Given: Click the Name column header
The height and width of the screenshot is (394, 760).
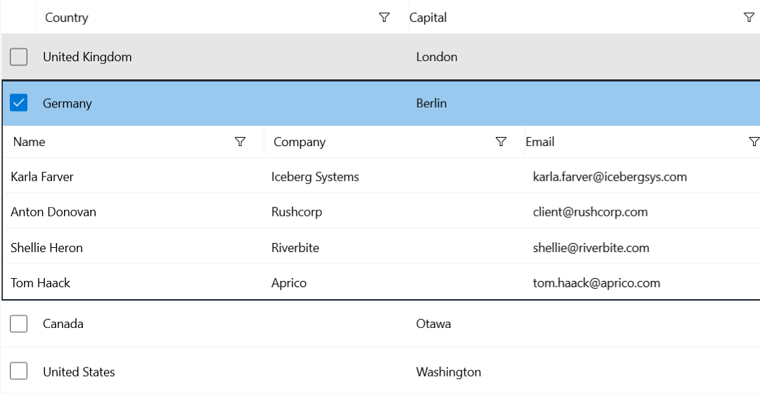Looking at the screenshot, I should point(30,142).
